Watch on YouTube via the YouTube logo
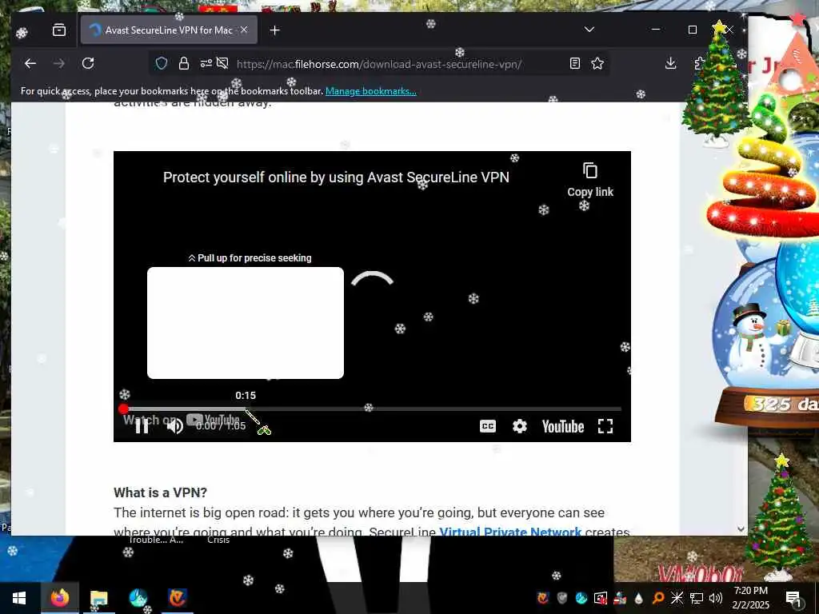The width and height of the screenshot is (819, 614). point(562,427)
